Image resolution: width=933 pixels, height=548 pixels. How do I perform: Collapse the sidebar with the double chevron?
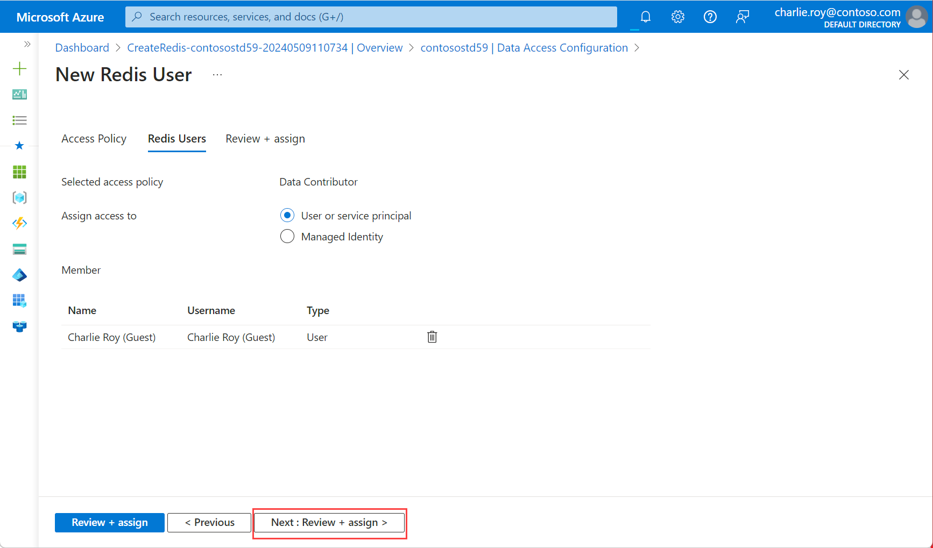click(x=27, y=44)
